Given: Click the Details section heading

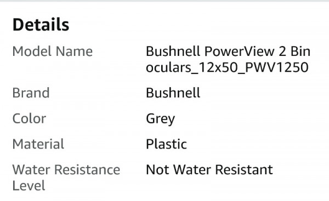Looking at the screenshot, I should pos(41,25).
